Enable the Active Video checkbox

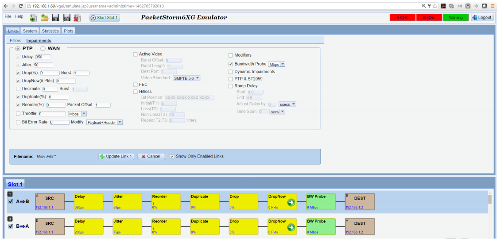pyautogui.click(x=136, y=54)
